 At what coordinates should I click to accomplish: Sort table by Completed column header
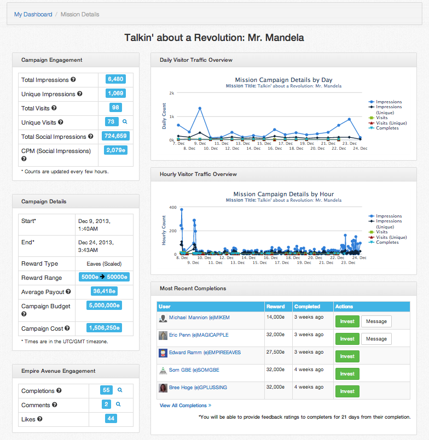307,307
